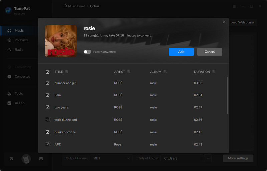Open the Output Format MP3 dropdown
Image resolution: width=267 pixels, height=171 pixels.
pyautogui.click(x=111, y=158)
